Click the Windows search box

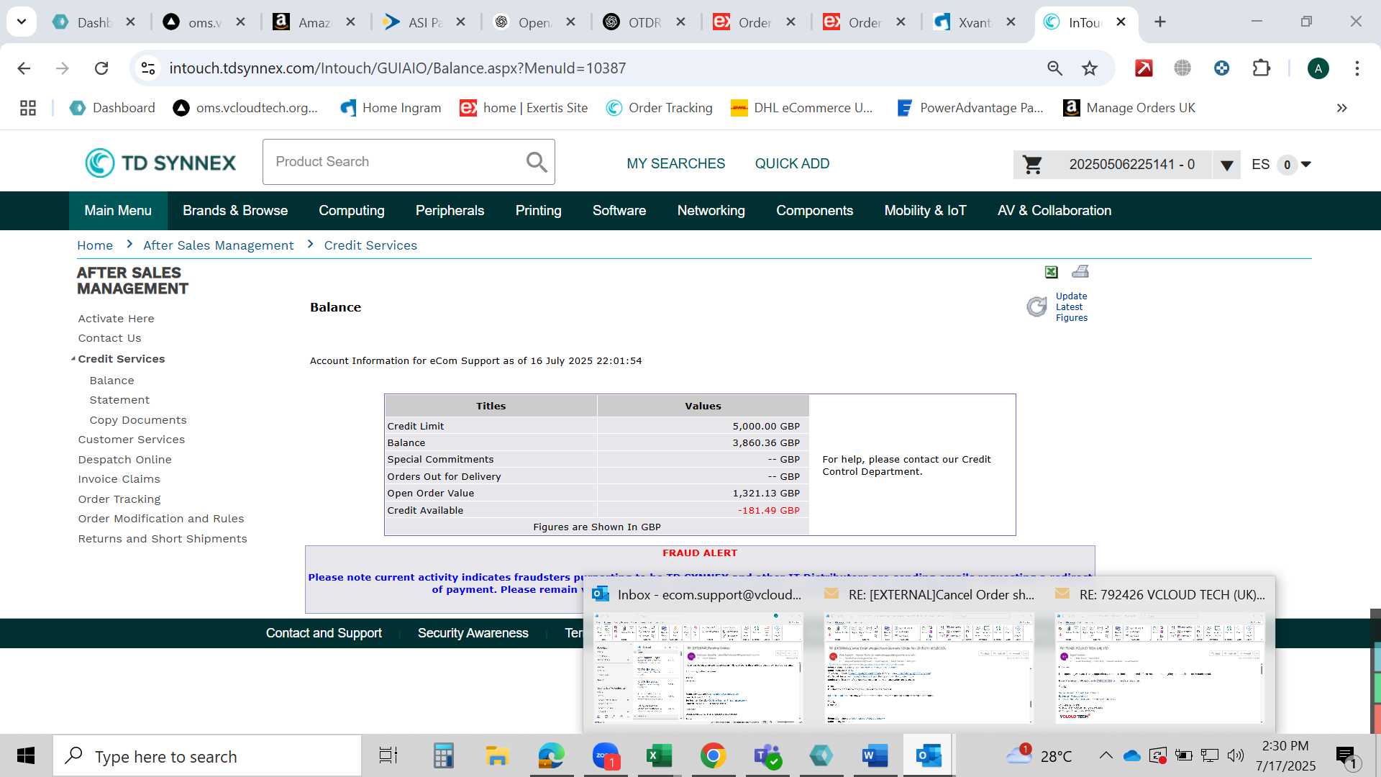pyautogui.click(x=207, y=755)
